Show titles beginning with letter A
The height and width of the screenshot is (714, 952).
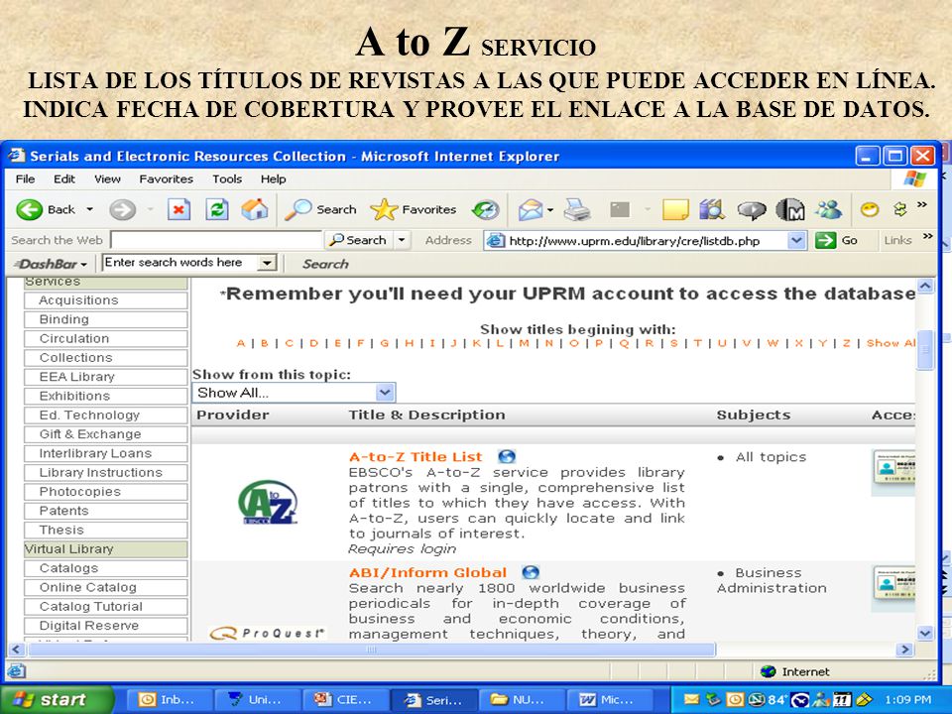pos(240,343)
